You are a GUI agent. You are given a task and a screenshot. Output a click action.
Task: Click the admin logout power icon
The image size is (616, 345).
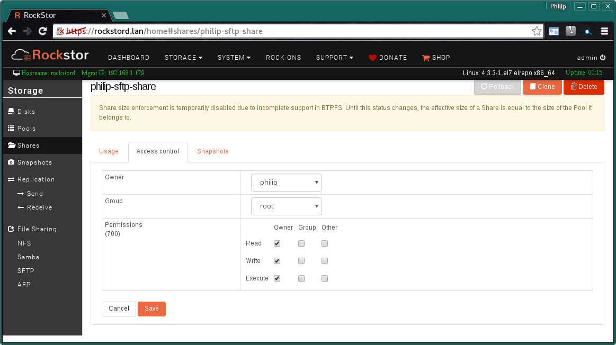[603, 57]
